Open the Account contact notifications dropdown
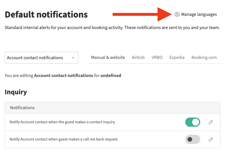 click(41, 58)
